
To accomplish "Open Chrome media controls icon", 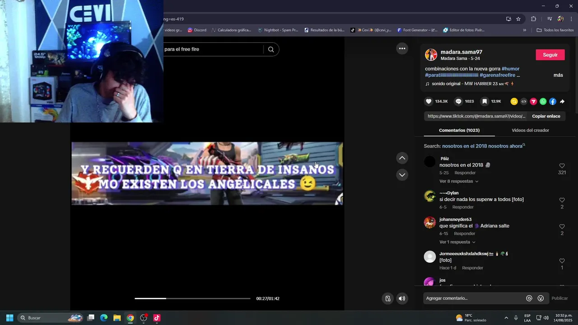I will coord(550,19).
